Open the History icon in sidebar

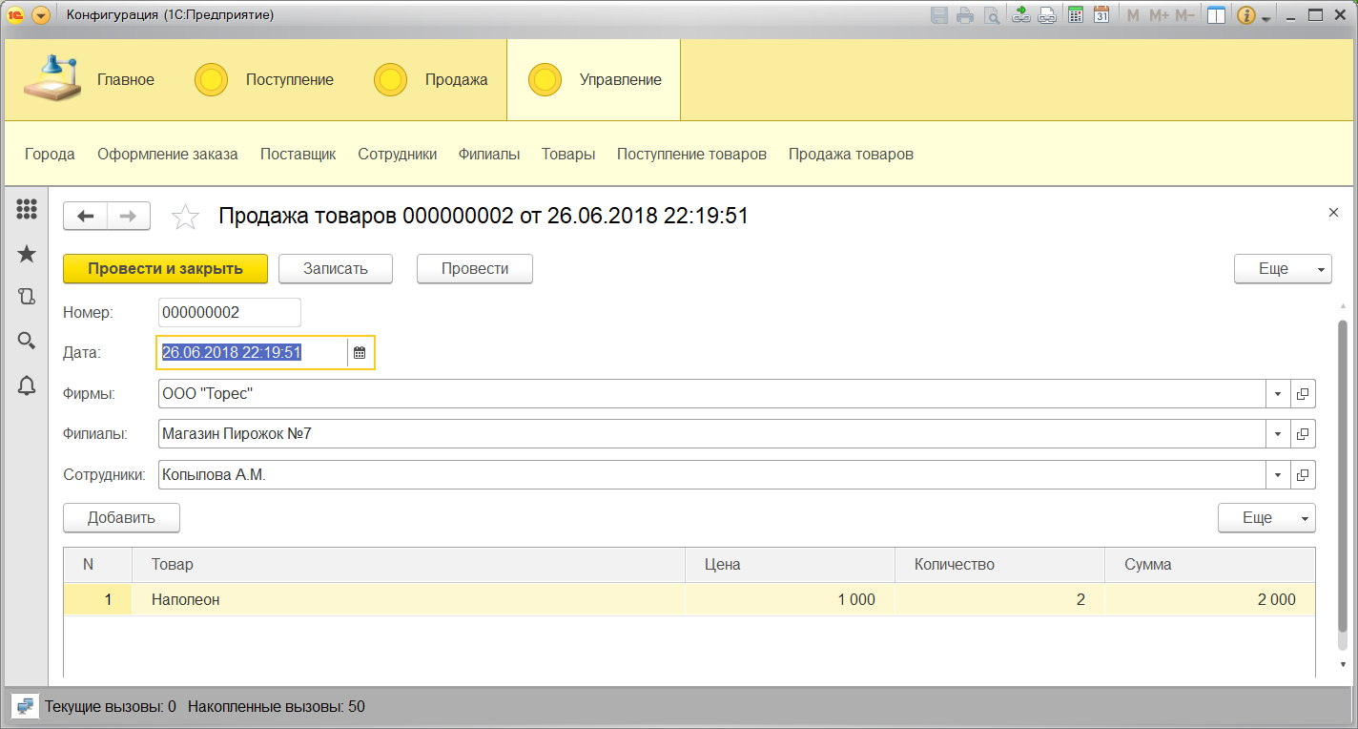(x=27, y=297)
